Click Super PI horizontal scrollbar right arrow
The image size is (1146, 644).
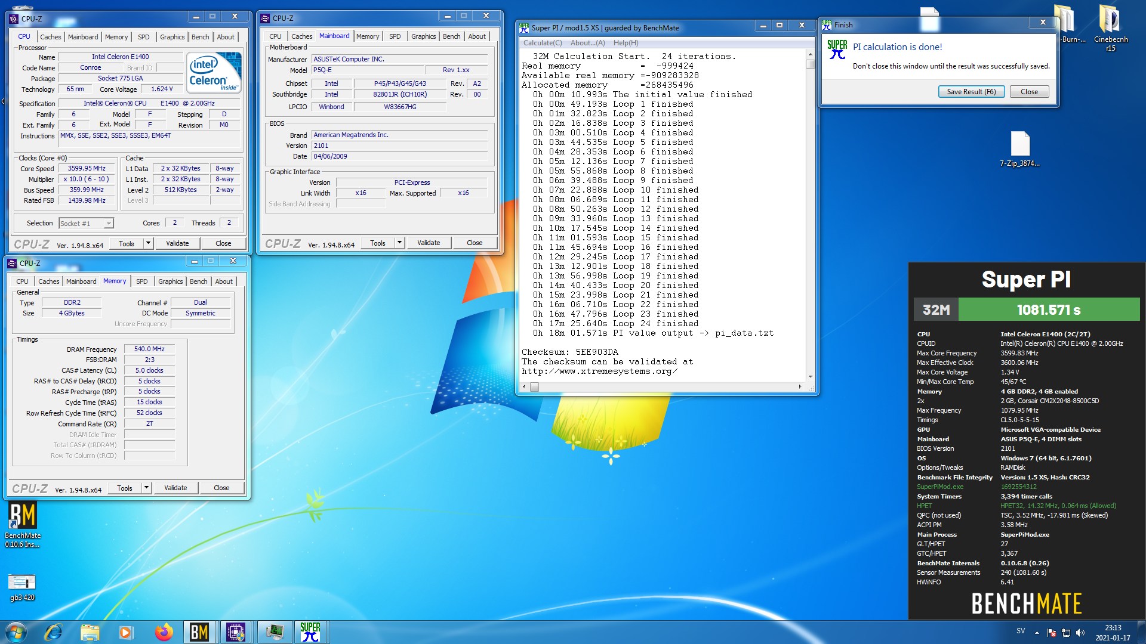(x=800, y=387)
